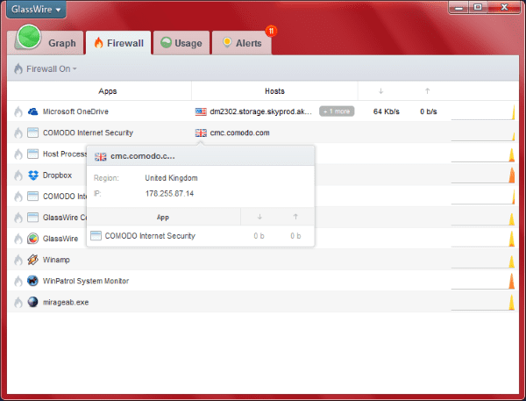Click the mirageab.exe globe icon
The width and height of the screenshot is (526, 401).
click(33, 302)
